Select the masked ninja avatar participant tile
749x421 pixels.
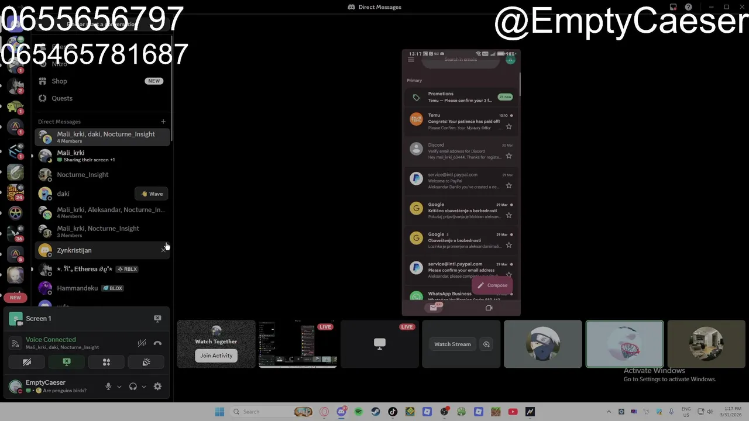pyautogui.click(x=543, y=344)
